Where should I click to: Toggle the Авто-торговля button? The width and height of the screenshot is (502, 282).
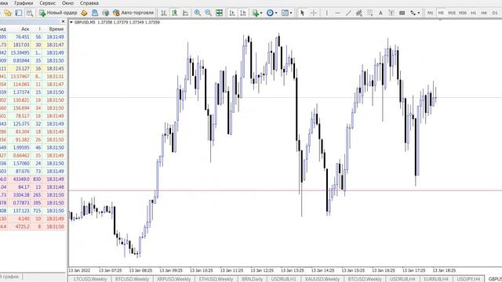point(133,13)
